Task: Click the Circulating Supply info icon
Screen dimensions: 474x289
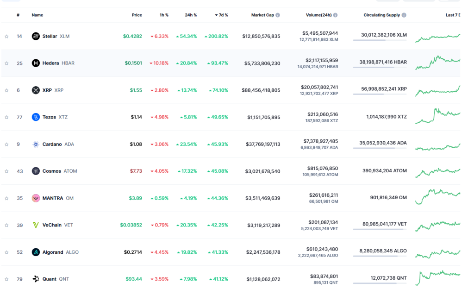Action: tap(405, 15)
